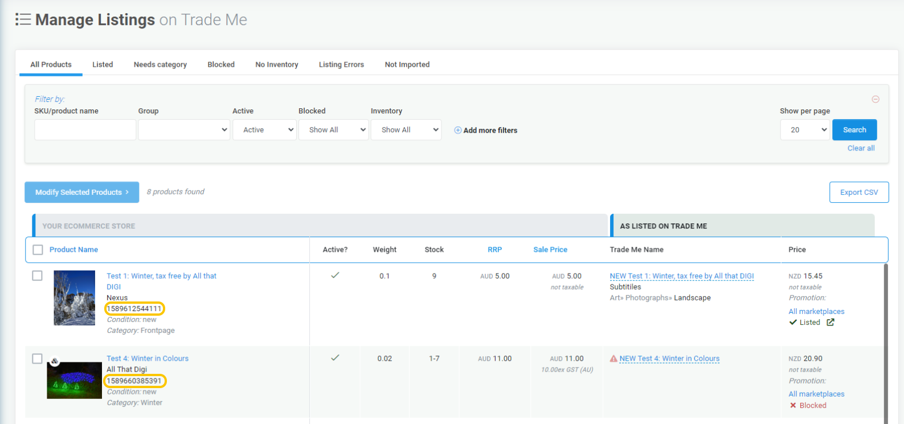Screen dimensions: 904x424
Task: Click the snowy winter thumbnail for Test 1
Action: tap(74, 298)
